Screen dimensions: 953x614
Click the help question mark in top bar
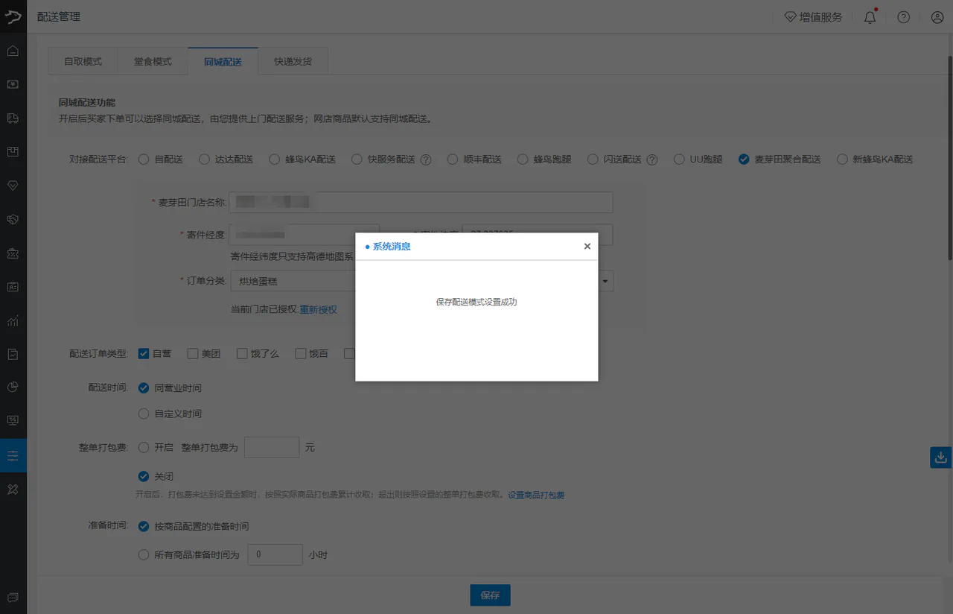click(x=903, y=16)
